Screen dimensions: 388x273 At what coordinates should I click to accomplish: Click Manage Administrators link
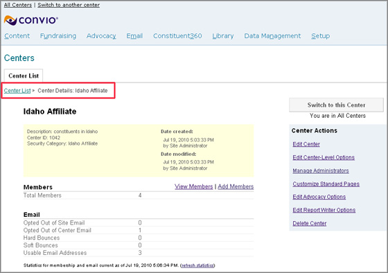321,170
